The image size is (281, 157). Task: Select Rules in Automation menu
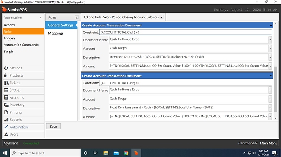pyautogui.click(x=23, y=32)
